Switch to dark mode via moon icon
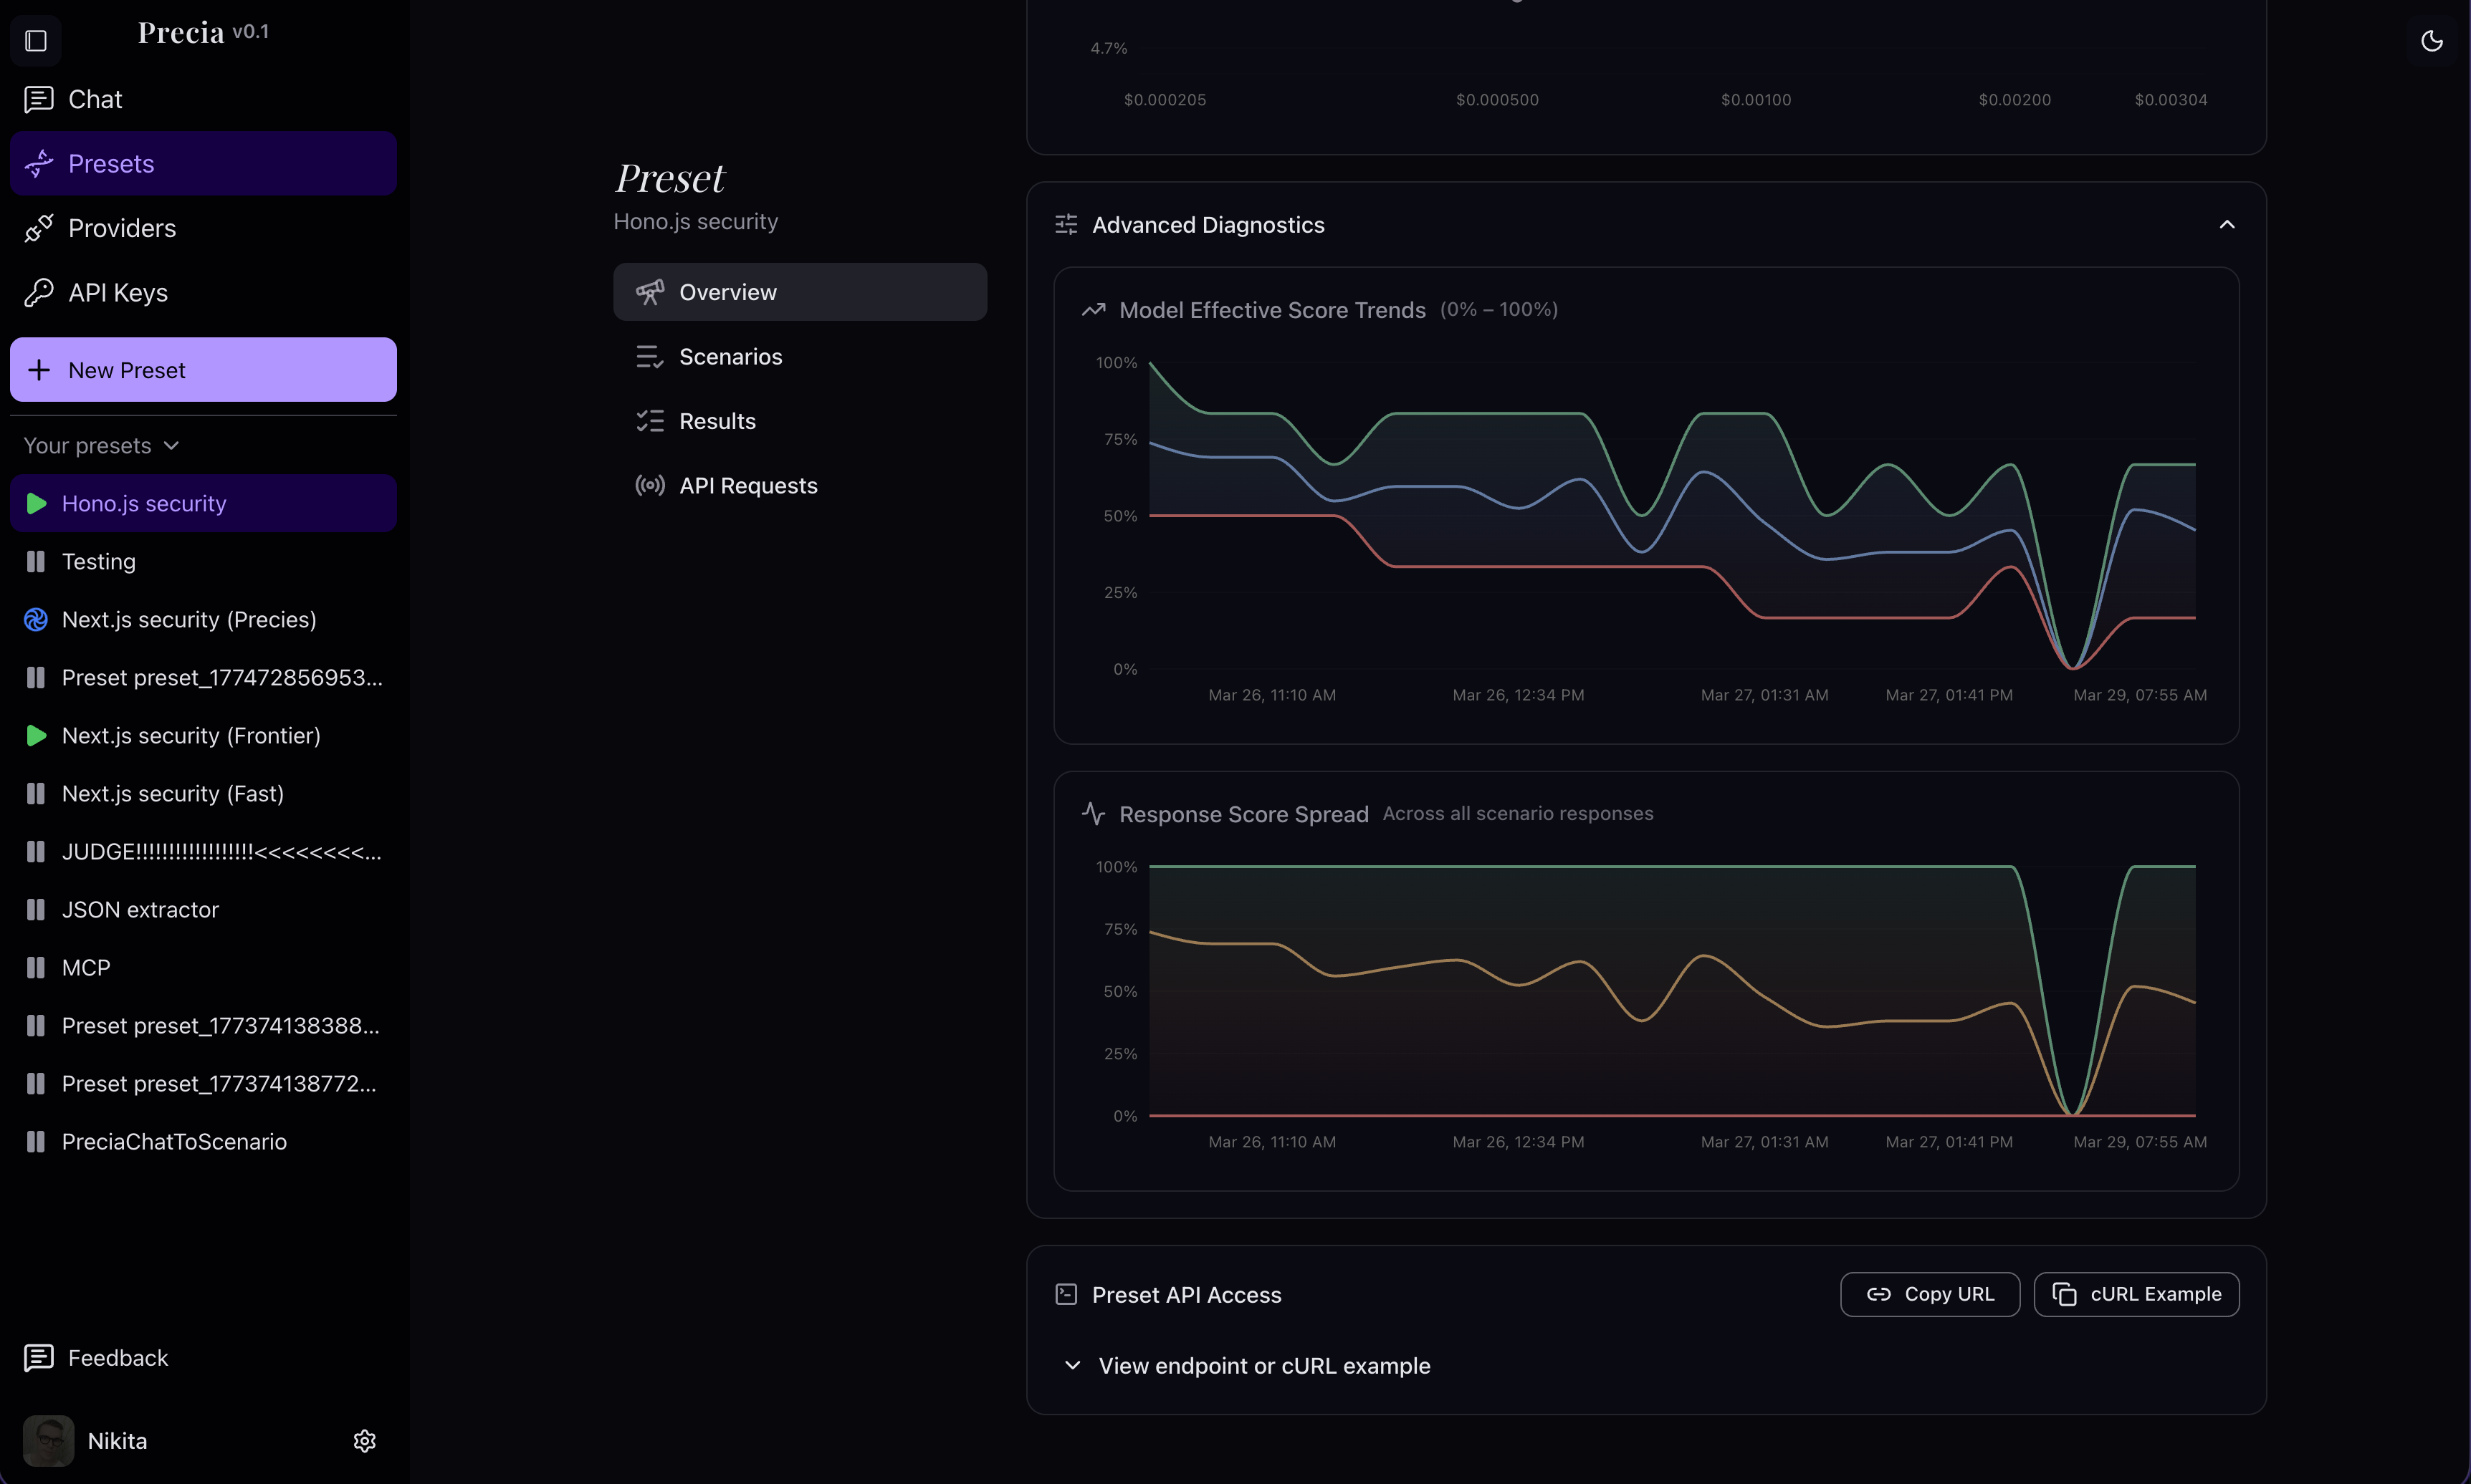This screenshot has width=2471, height=1484. (2431, 41)
